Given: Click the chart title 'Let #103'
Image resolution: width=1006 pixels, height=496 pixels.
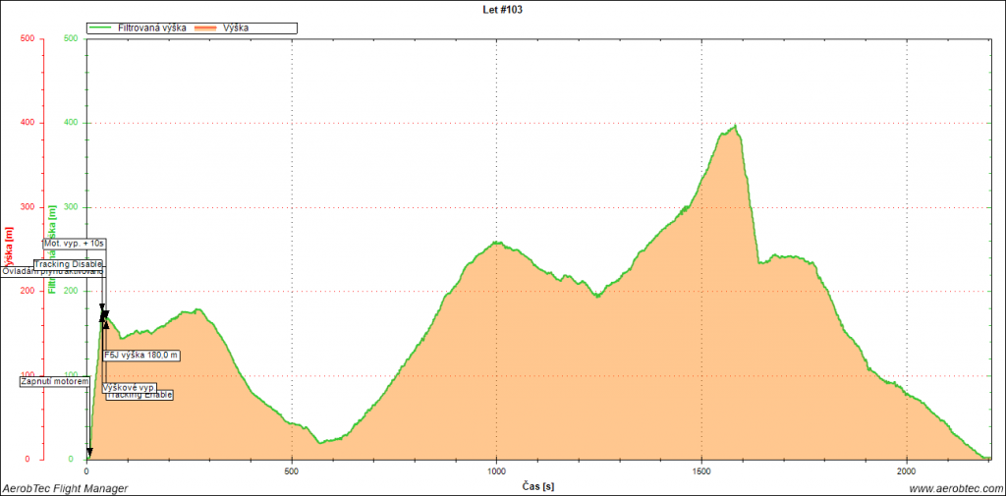Looking at the screenshot, I should pyautogui.click(x=503, y=9).
